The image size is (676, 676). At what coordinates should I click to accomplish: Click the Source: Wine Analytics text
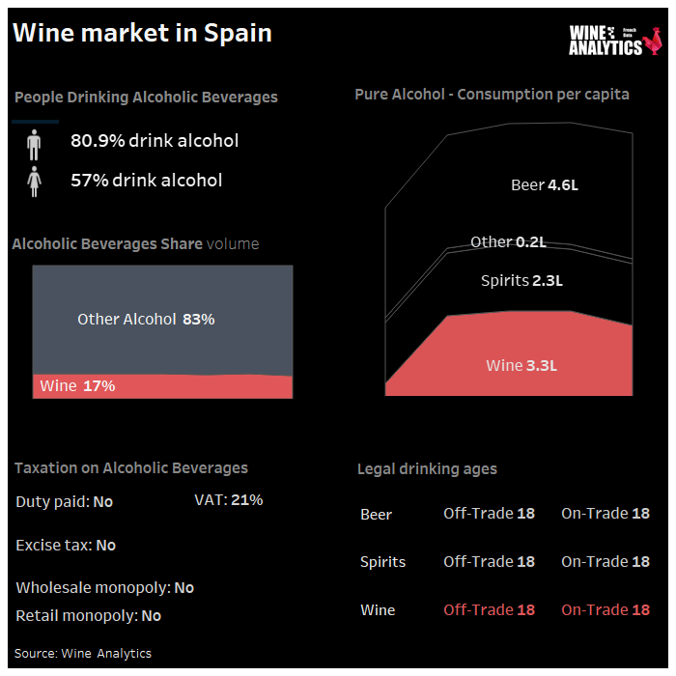83,654
